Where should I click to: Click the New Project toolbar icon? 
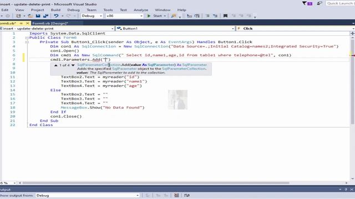[18, 16]
